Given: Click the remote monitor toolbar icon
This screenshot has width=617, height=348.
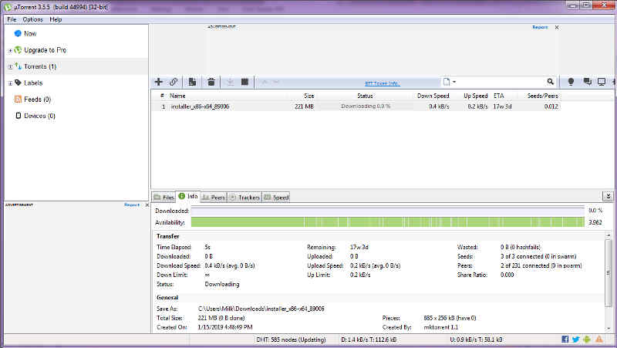Looking at the screenshot, I should click(602, 82).
